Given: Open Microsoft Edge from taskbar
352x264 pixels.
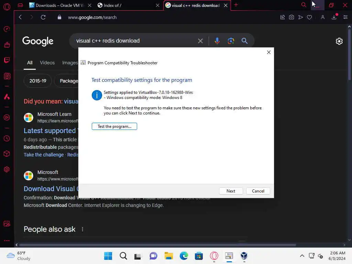Looking at the screenshot, I should tap(184, 256).
